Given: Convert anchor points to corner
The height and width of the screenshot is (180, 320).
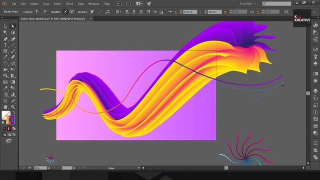Looking at the screenshot, I should [x=37, y=12].
